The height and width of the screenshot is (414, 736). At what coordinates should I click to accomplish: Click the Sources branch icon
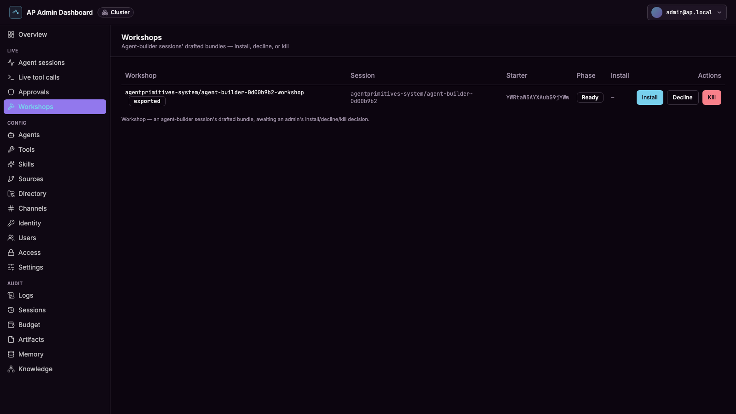[x=11, y=179]
